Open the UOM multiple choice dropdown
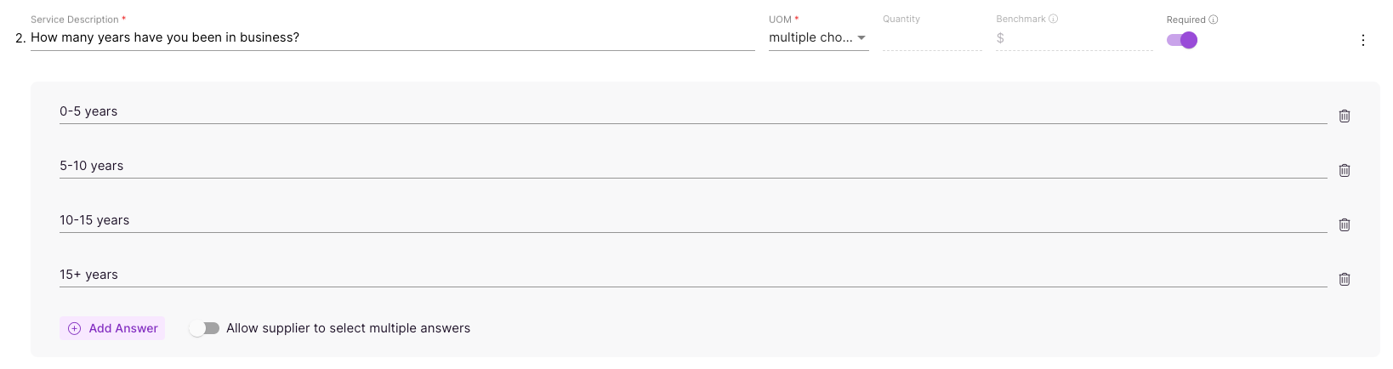The image size is (1393, 369). (x=818, y=37)
